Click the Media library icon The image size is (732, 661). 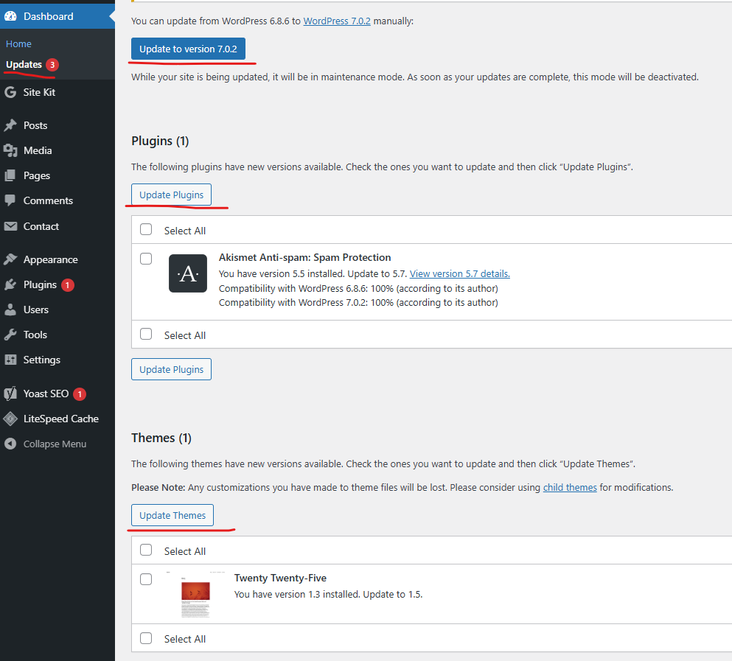pos(10,150)
